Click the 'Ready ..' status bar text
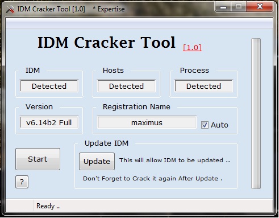 [x=48, y=206]
